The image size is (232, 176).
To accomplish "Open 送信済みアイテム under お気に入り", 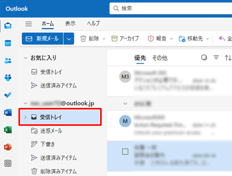I will point(54,85).
